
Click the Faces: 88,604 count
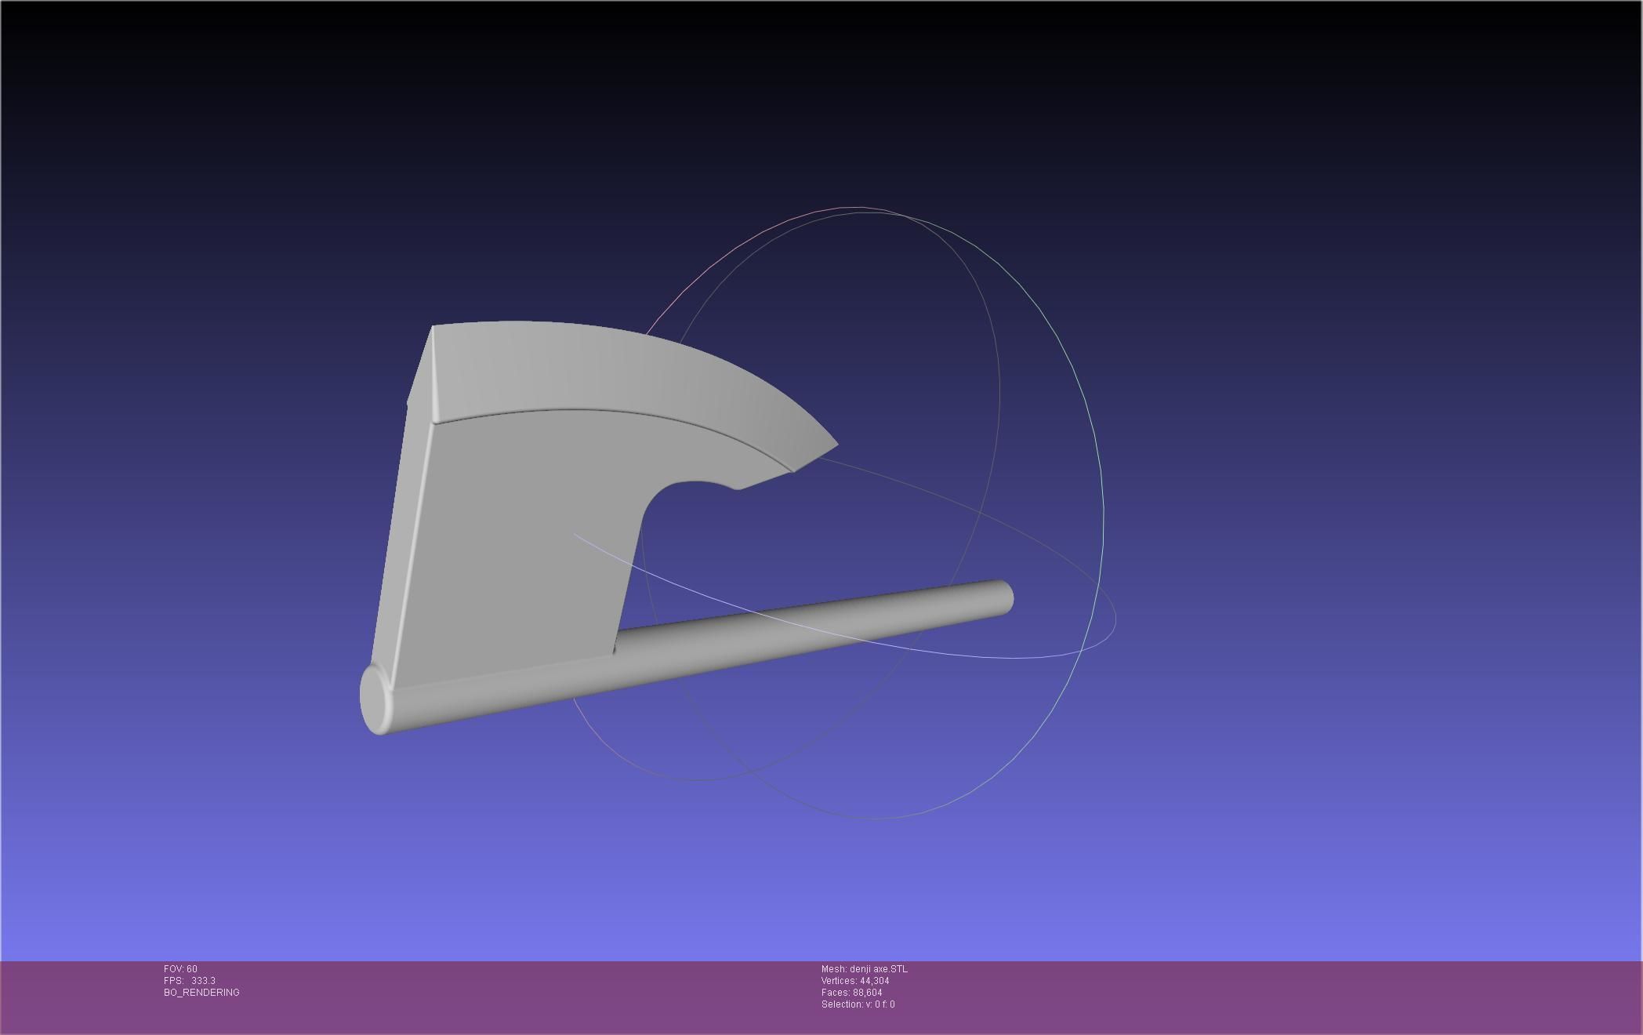coord(852,993)
